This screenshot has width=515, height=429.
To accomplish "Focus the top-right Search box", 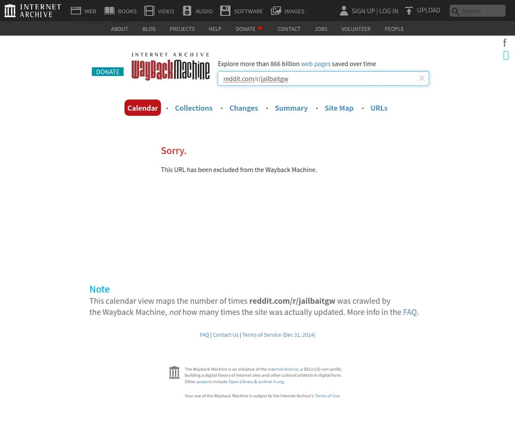I will click(x=478, y=11).
